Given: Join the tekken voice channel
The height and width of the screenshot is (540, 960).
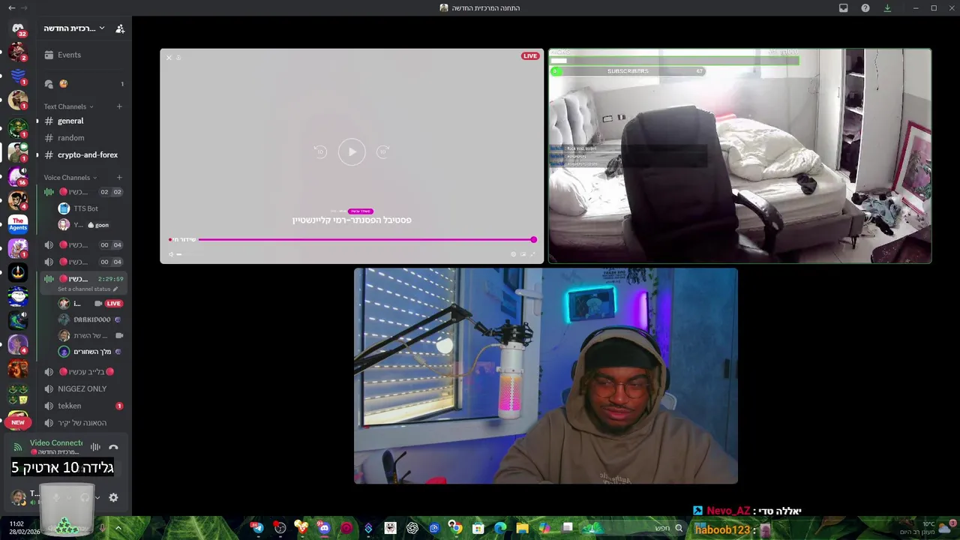Looking at the screenshot, I should point(84,406).
